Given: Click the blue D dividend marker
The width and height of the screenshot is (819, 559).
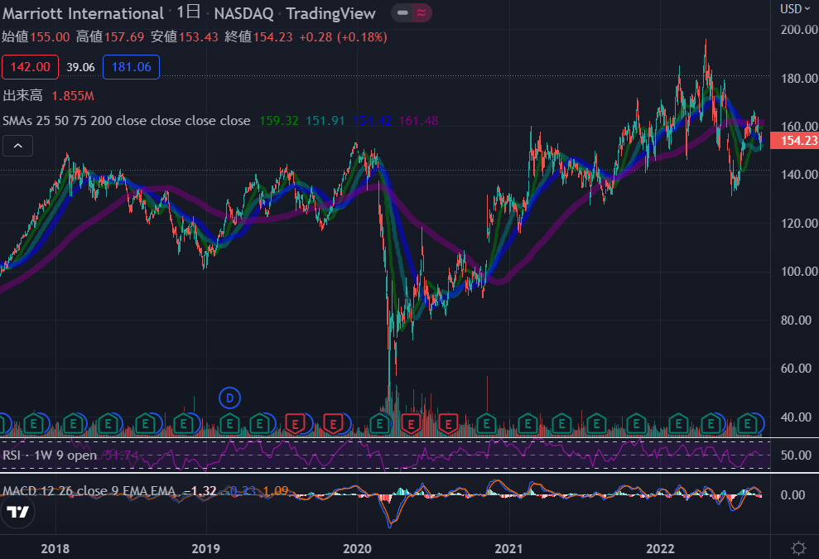Looking at the screenshot, I should click(229, 398).
